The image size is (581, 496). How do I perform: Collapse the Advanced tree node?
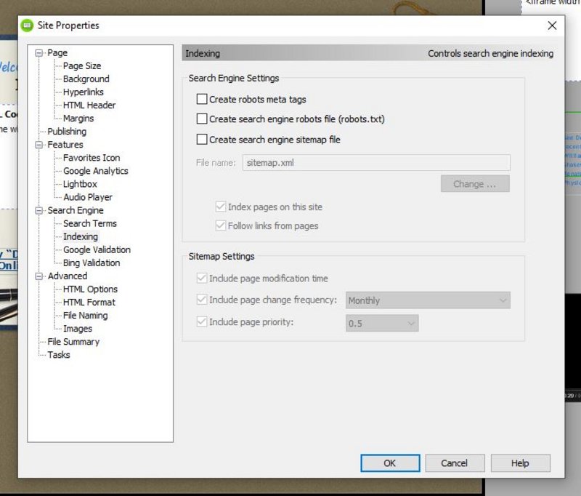pos(39,276)
